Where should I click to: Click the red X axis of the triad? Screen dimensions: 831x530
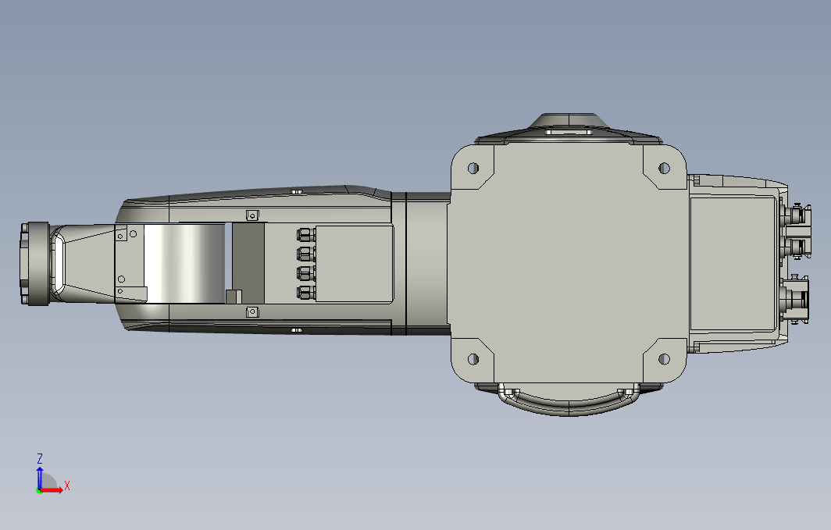(52, 490)
